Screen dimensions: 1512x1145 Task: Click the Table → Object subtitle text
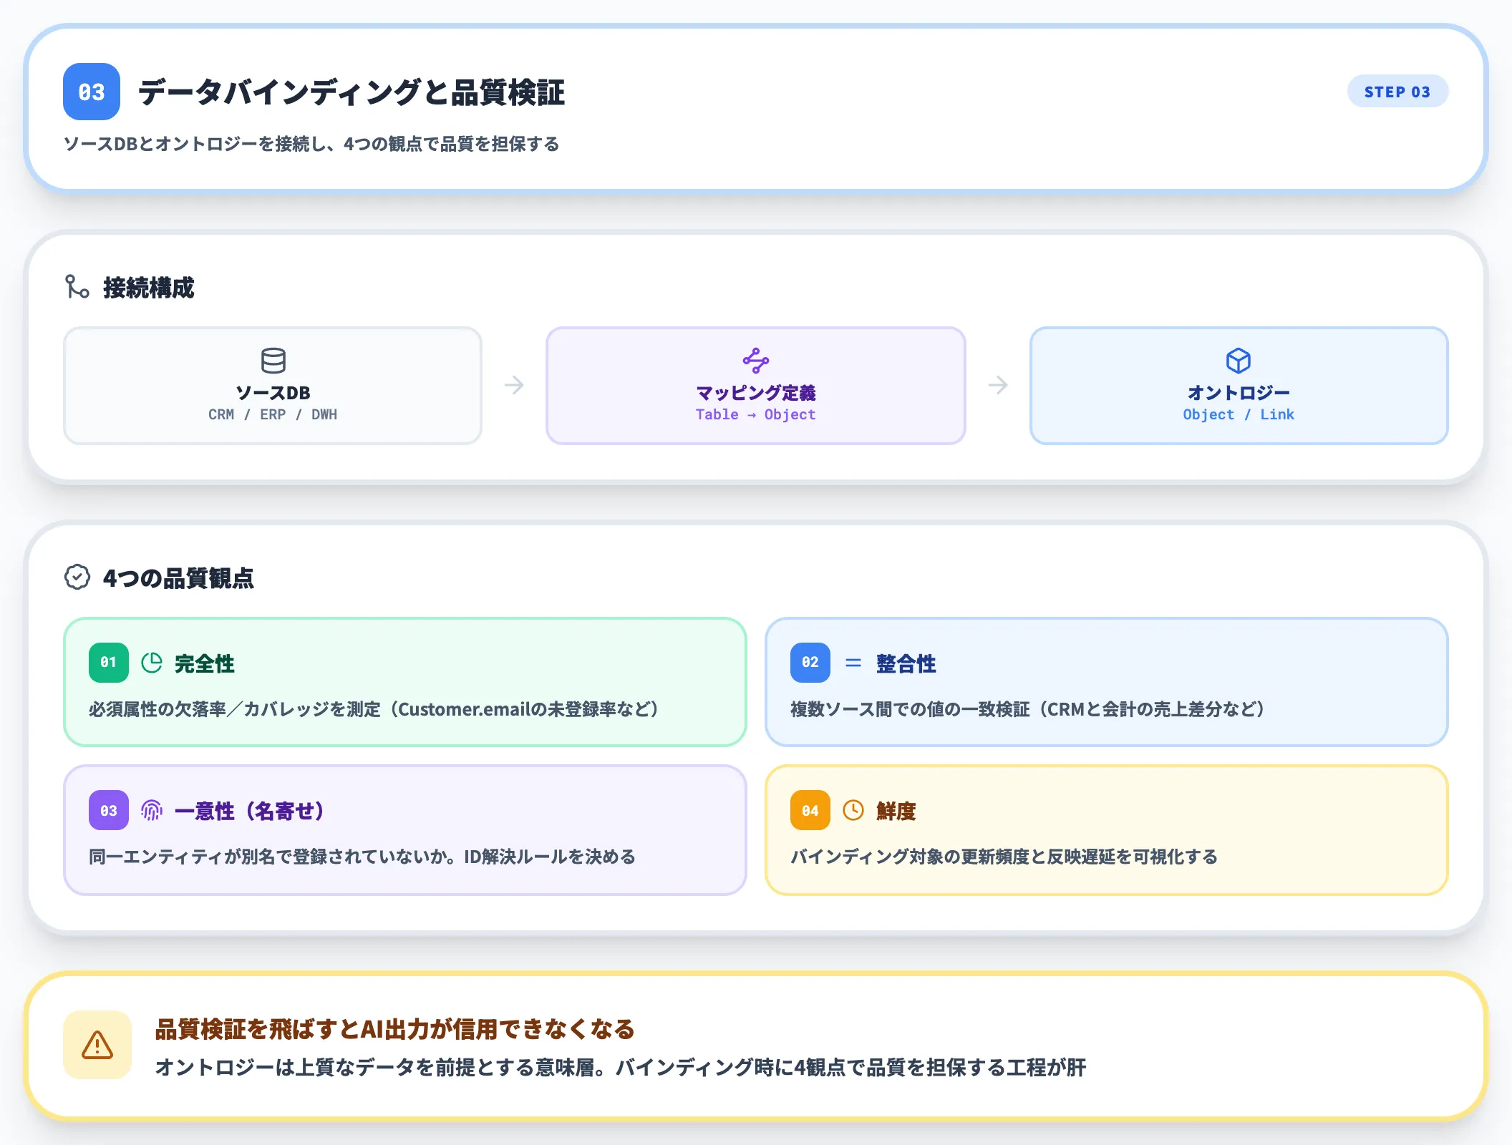coord(755,414)
